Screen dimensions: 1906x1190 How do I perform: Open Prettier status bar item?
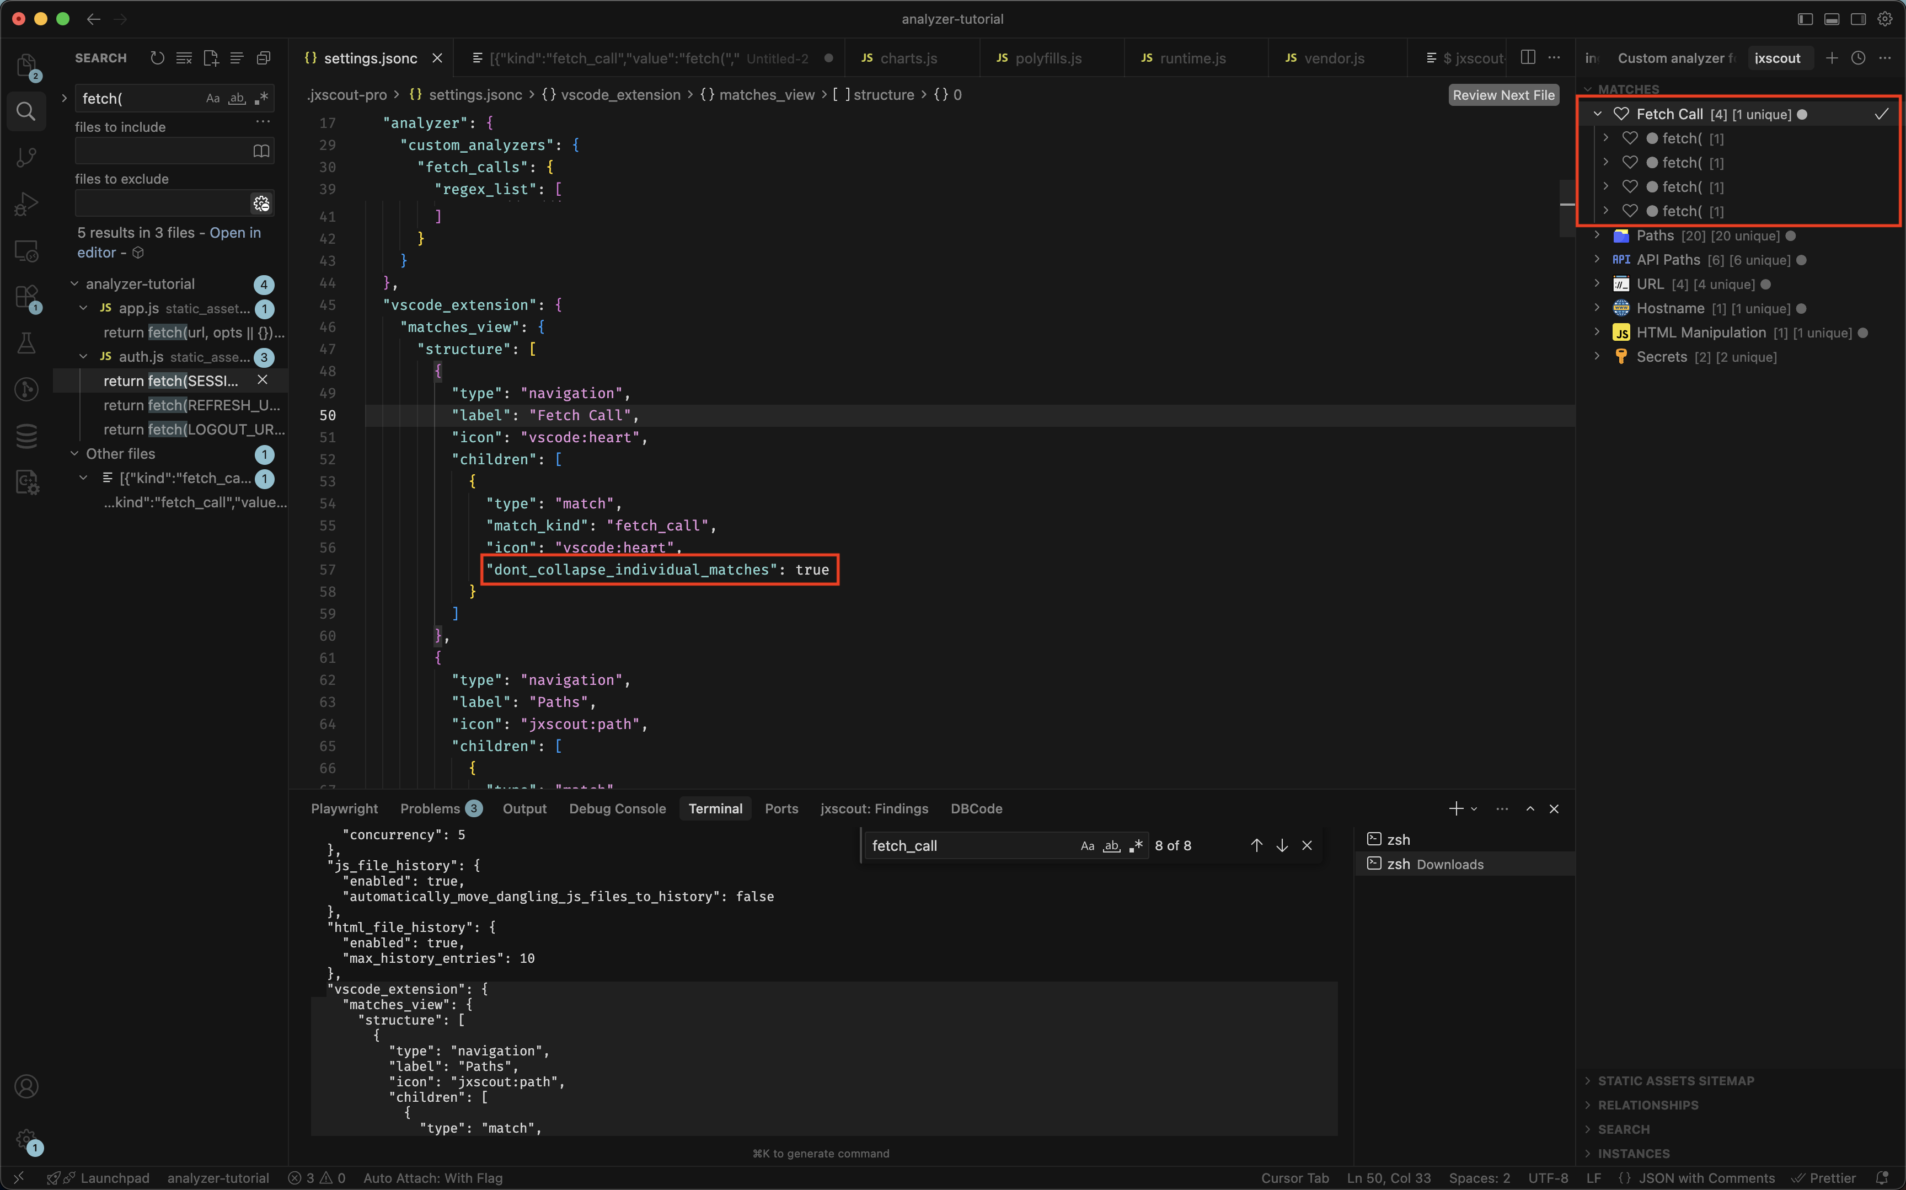[1823, 1178]
